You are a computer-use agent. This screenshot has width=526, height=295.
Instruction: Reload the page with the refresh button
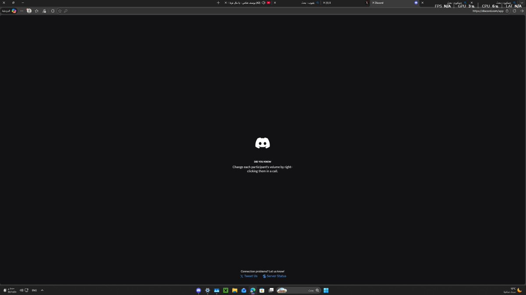(x=514, y=11)
